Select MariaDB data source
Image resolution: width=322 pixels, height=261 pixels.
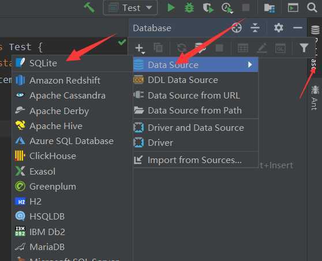[72, 247]
